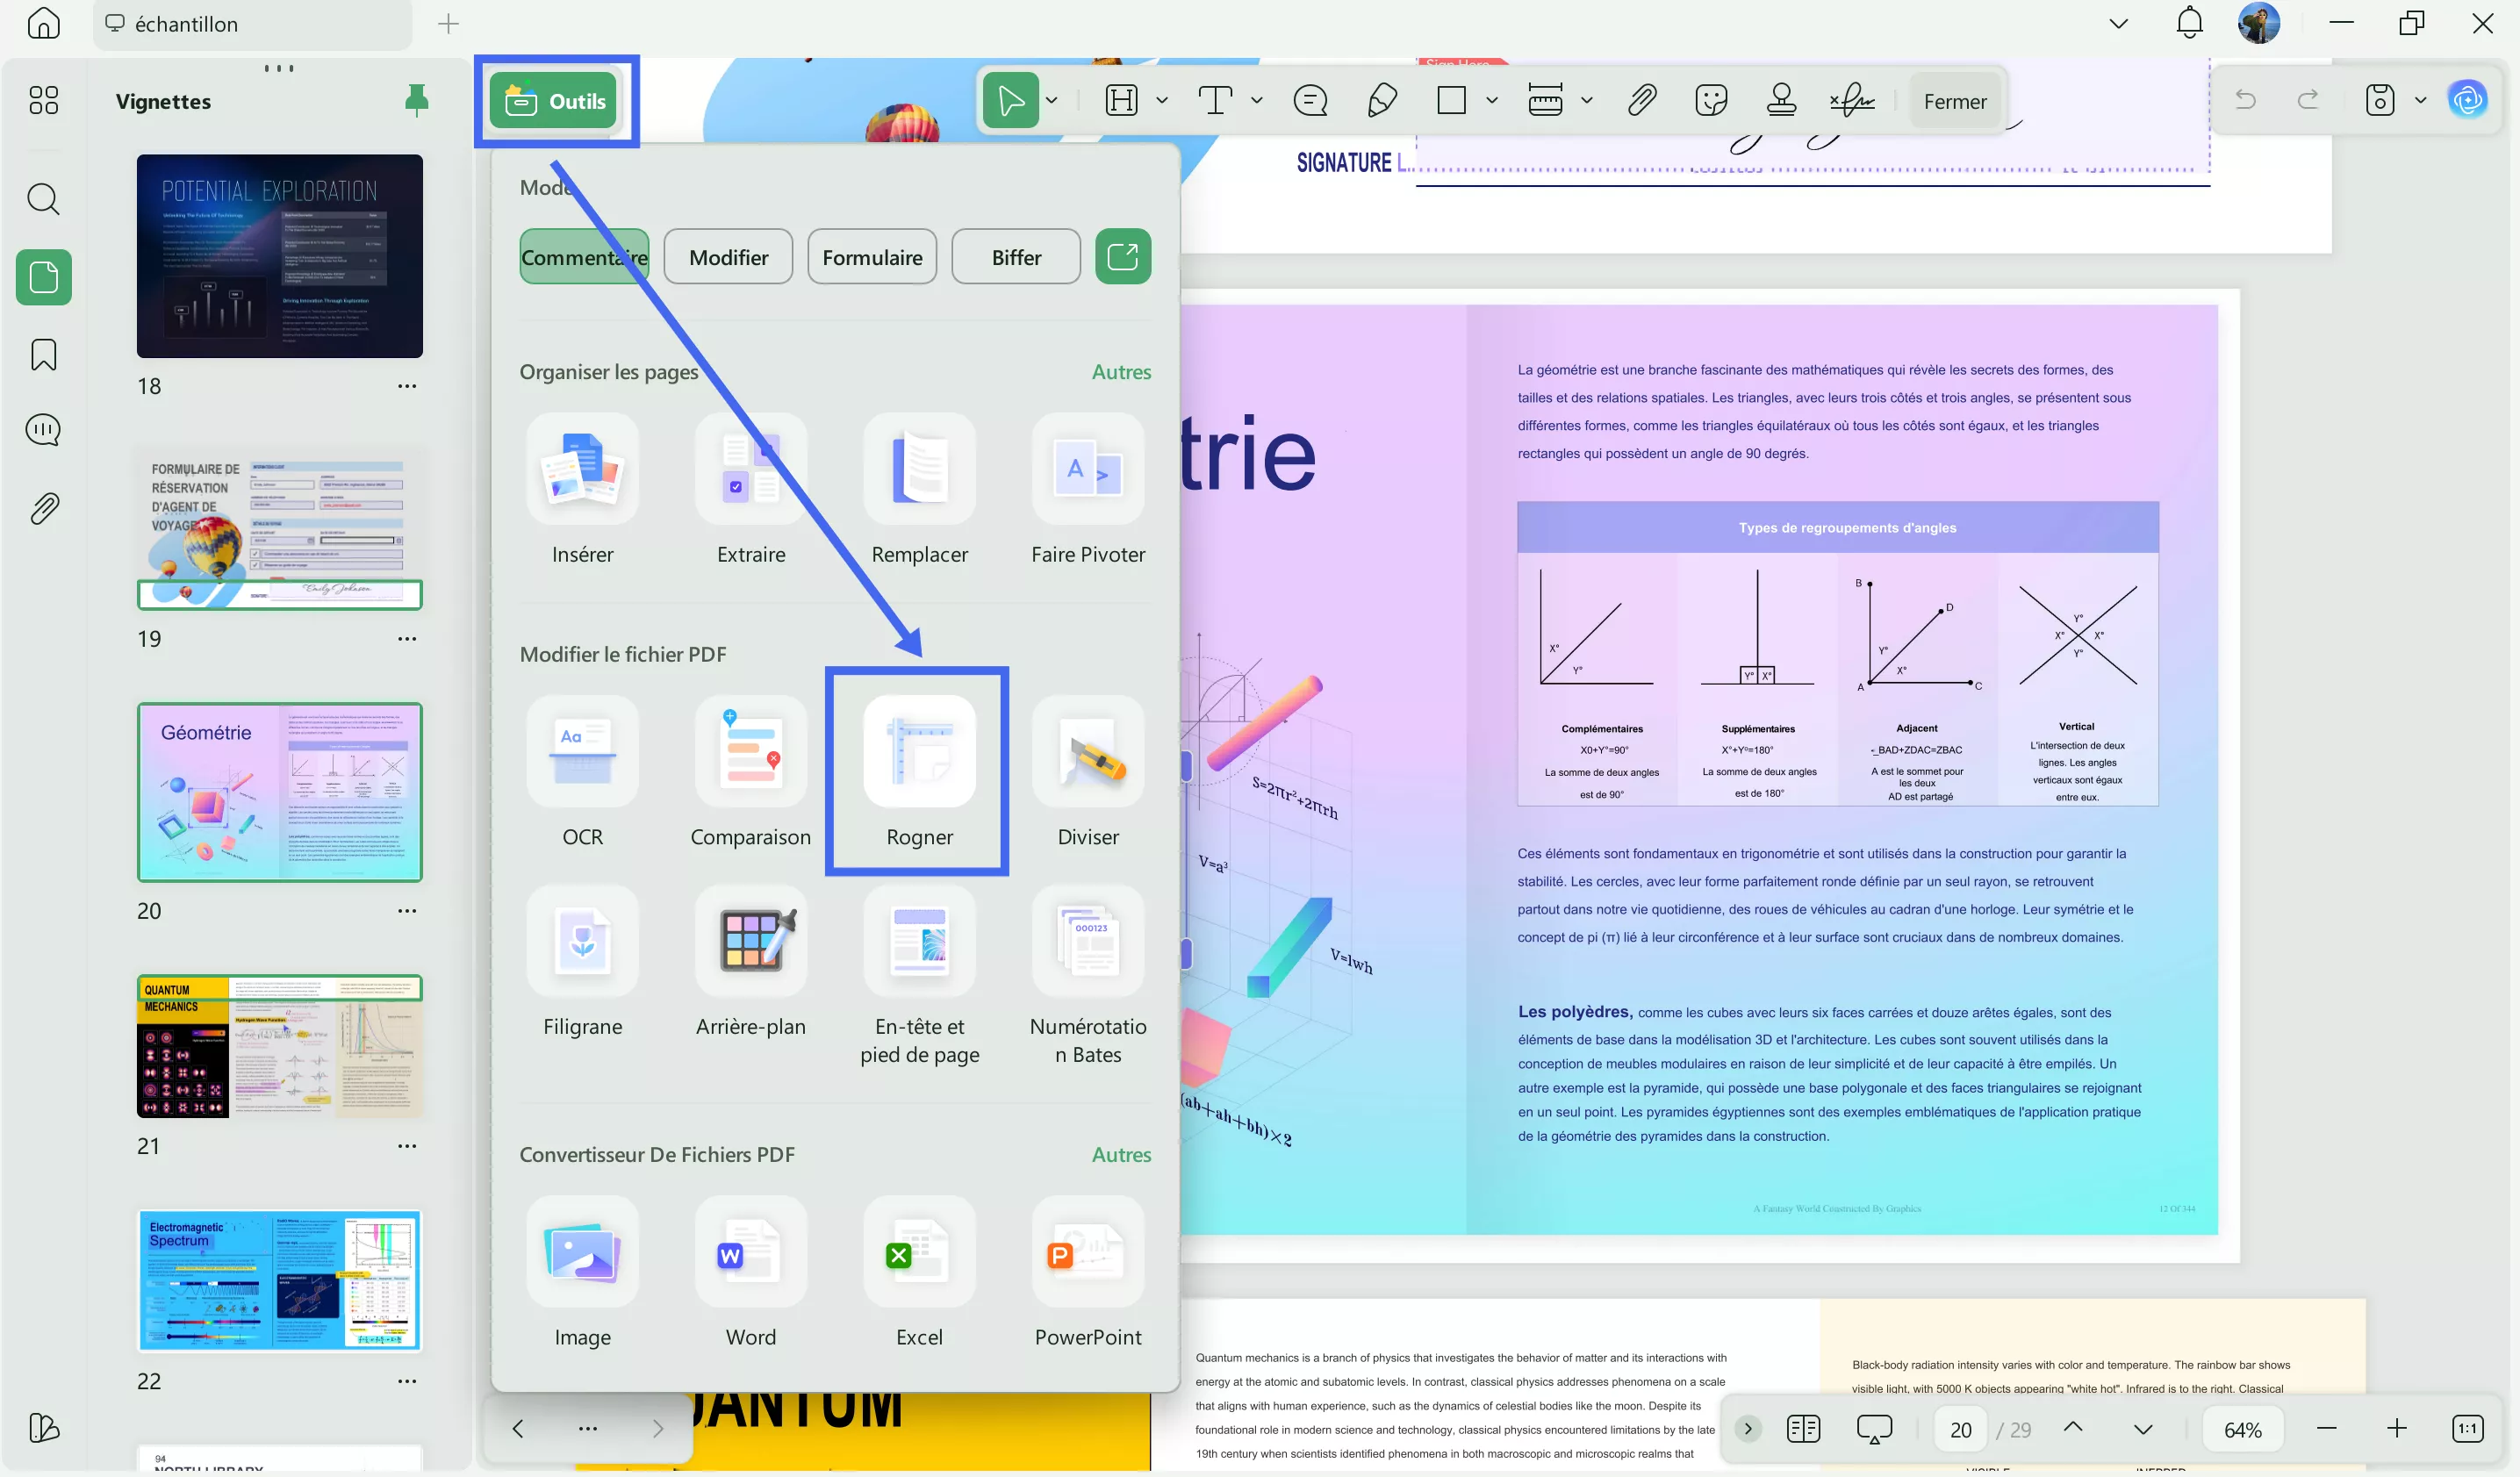Click the signature tool icon
The height and width of the screenshot is (1477, 2520).
click(x=1851, y=101)
